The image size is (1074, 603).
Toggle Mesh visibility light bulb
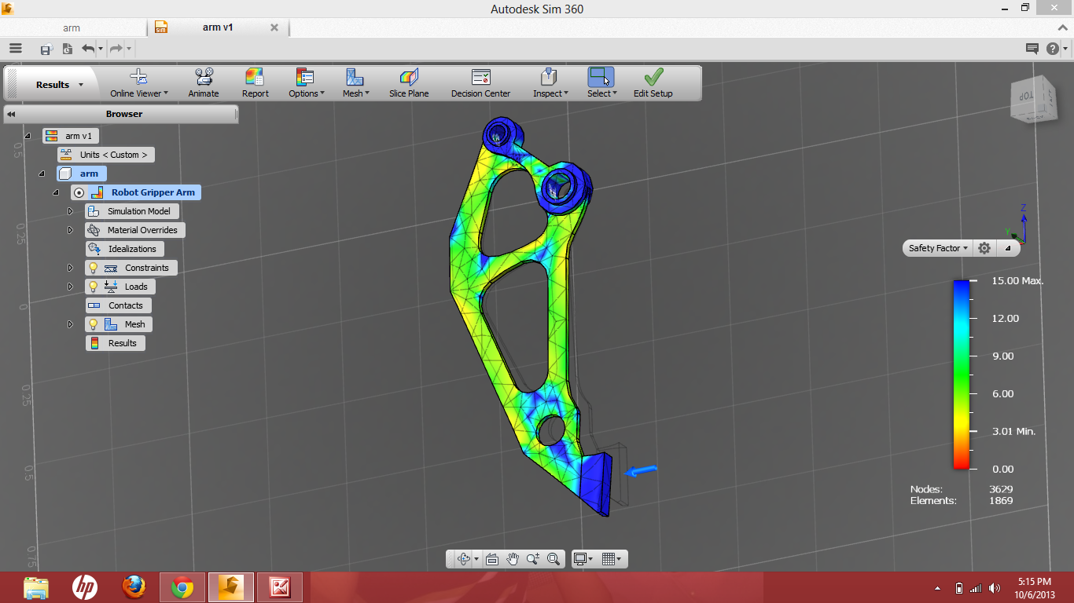(93, 324)
